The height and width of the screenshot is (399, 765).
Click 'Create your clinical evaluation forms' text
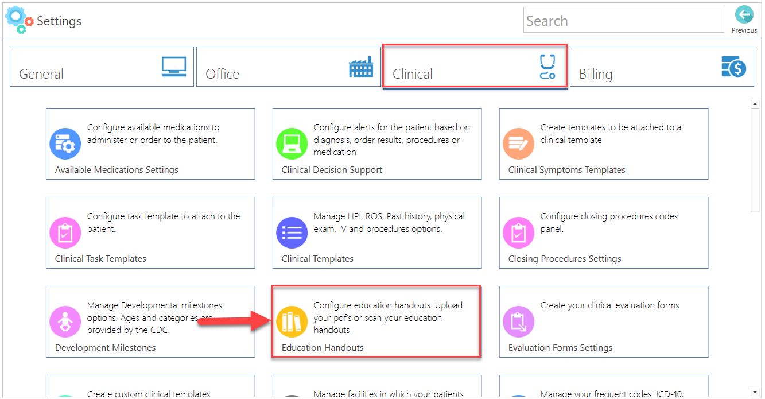[x=609, y=305]
